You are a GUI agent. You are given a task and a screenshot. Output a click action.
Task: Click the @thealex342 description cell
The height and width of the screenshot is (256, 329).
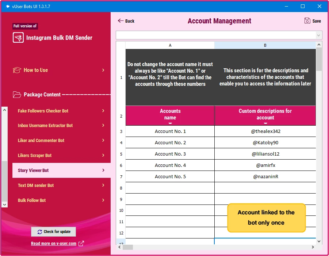[265, 131]
